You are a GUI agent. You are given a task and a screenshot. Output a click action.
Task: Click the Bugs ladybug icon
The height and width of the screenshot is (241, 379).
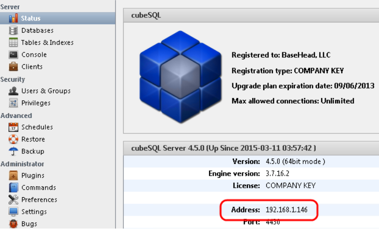pyautogui.click(x=13, y=224)
